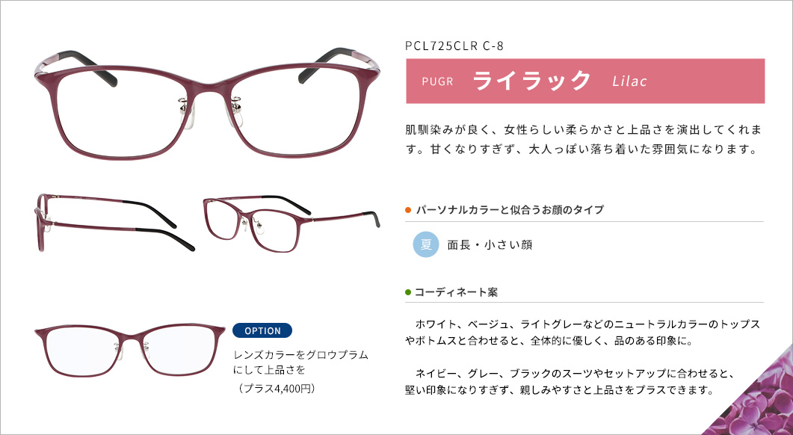The image size is (793, 435).
Task: Click the blue OPTION badge
Action: (x=262, y=331)
